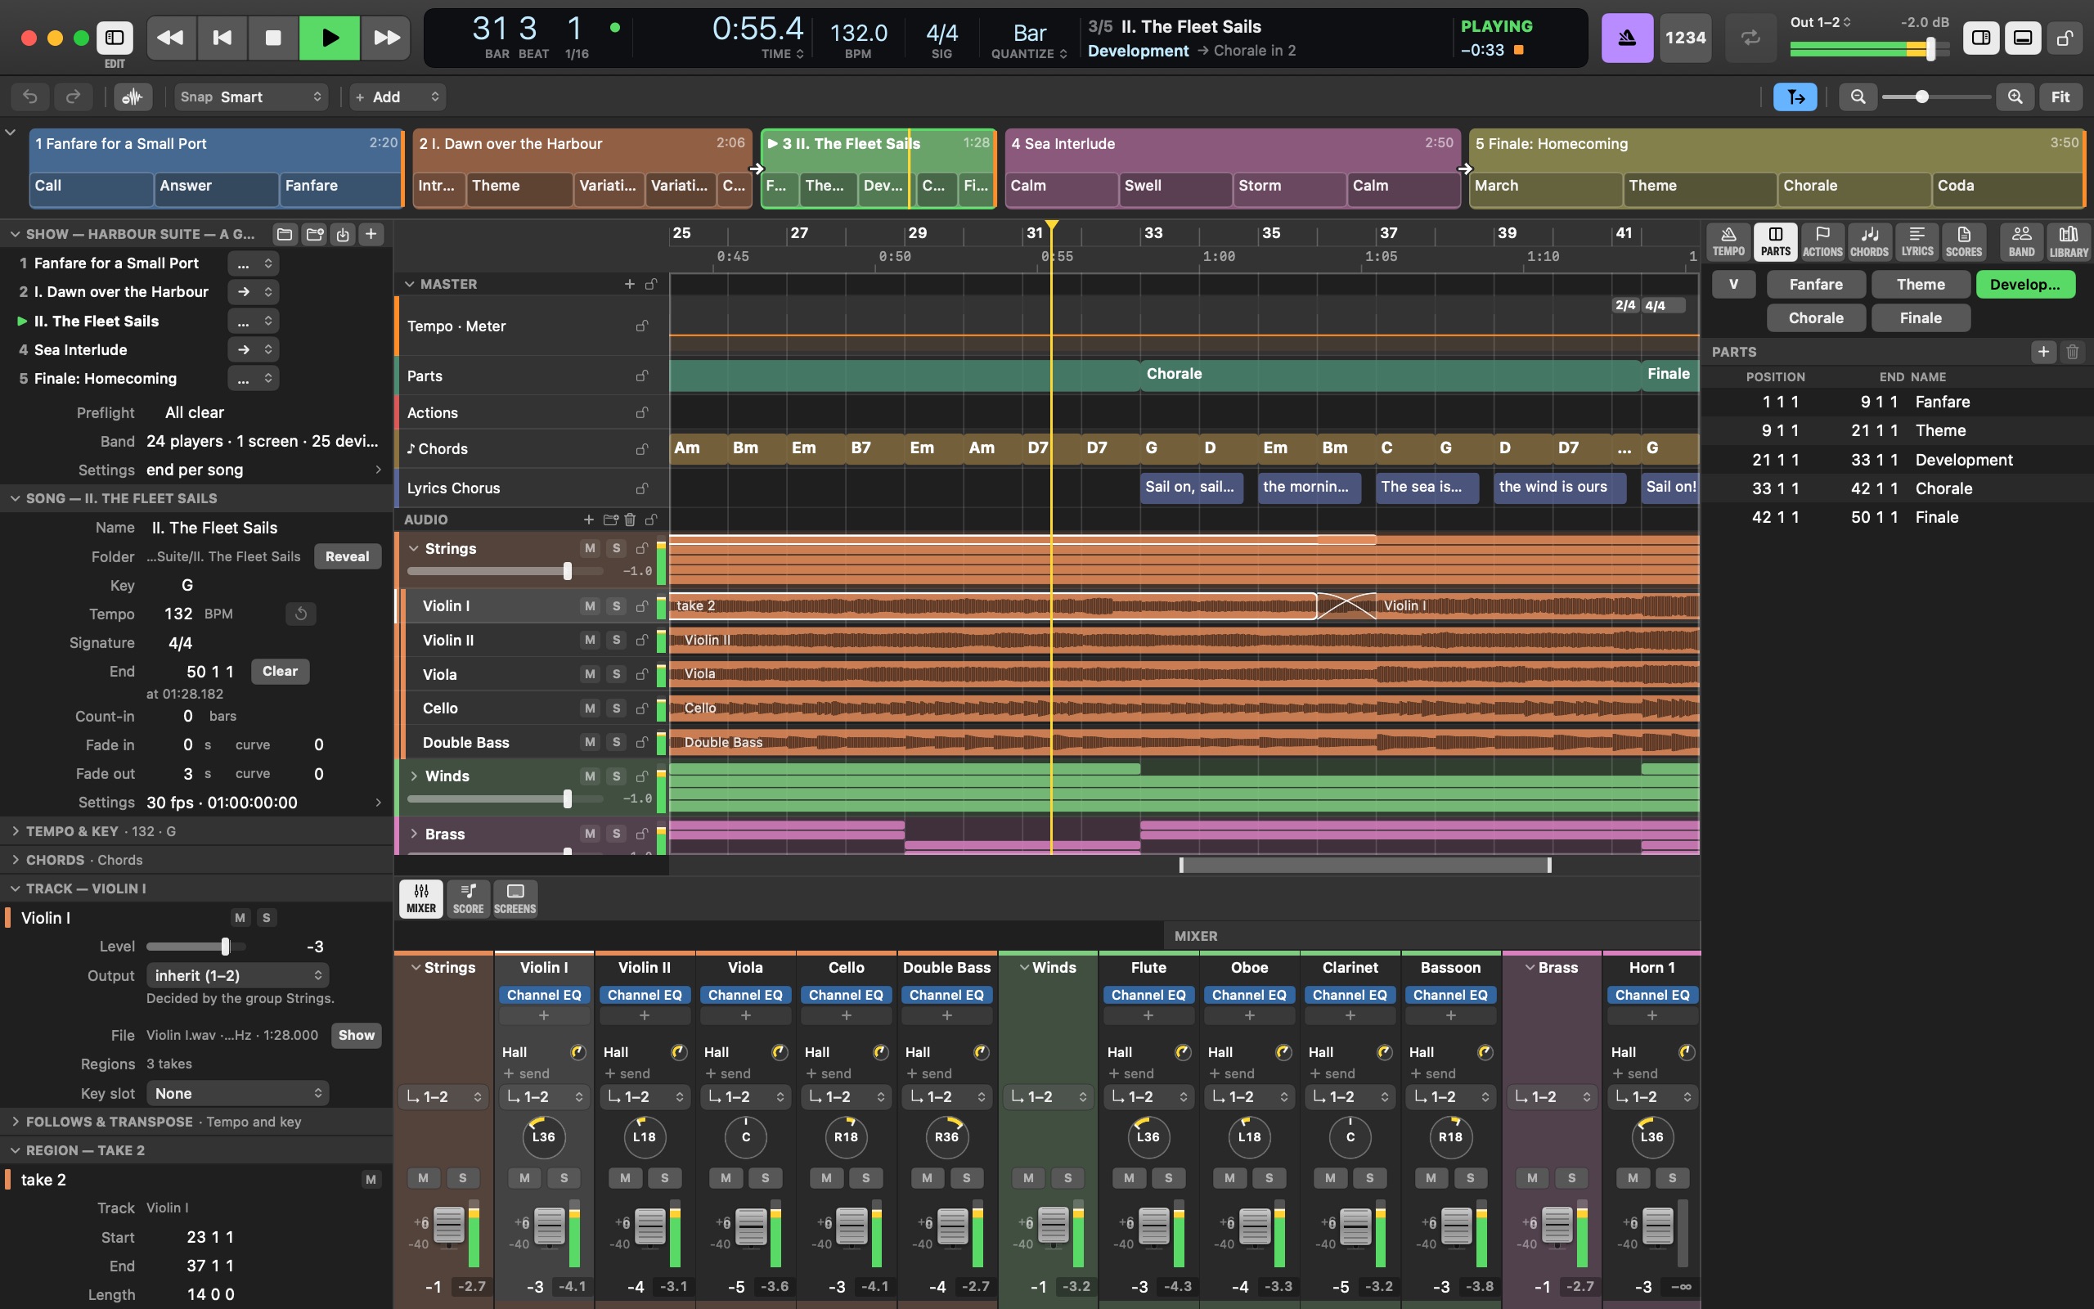Viewport: 2094px width, 1309px height.
Task: Solo the Viola track
Action: (616, 673)
